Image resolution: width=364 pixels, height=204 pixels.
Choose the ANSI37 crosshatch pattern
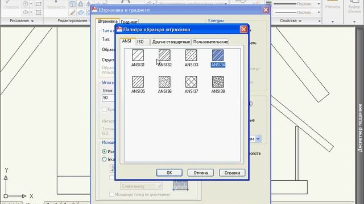tap(191, 82)
